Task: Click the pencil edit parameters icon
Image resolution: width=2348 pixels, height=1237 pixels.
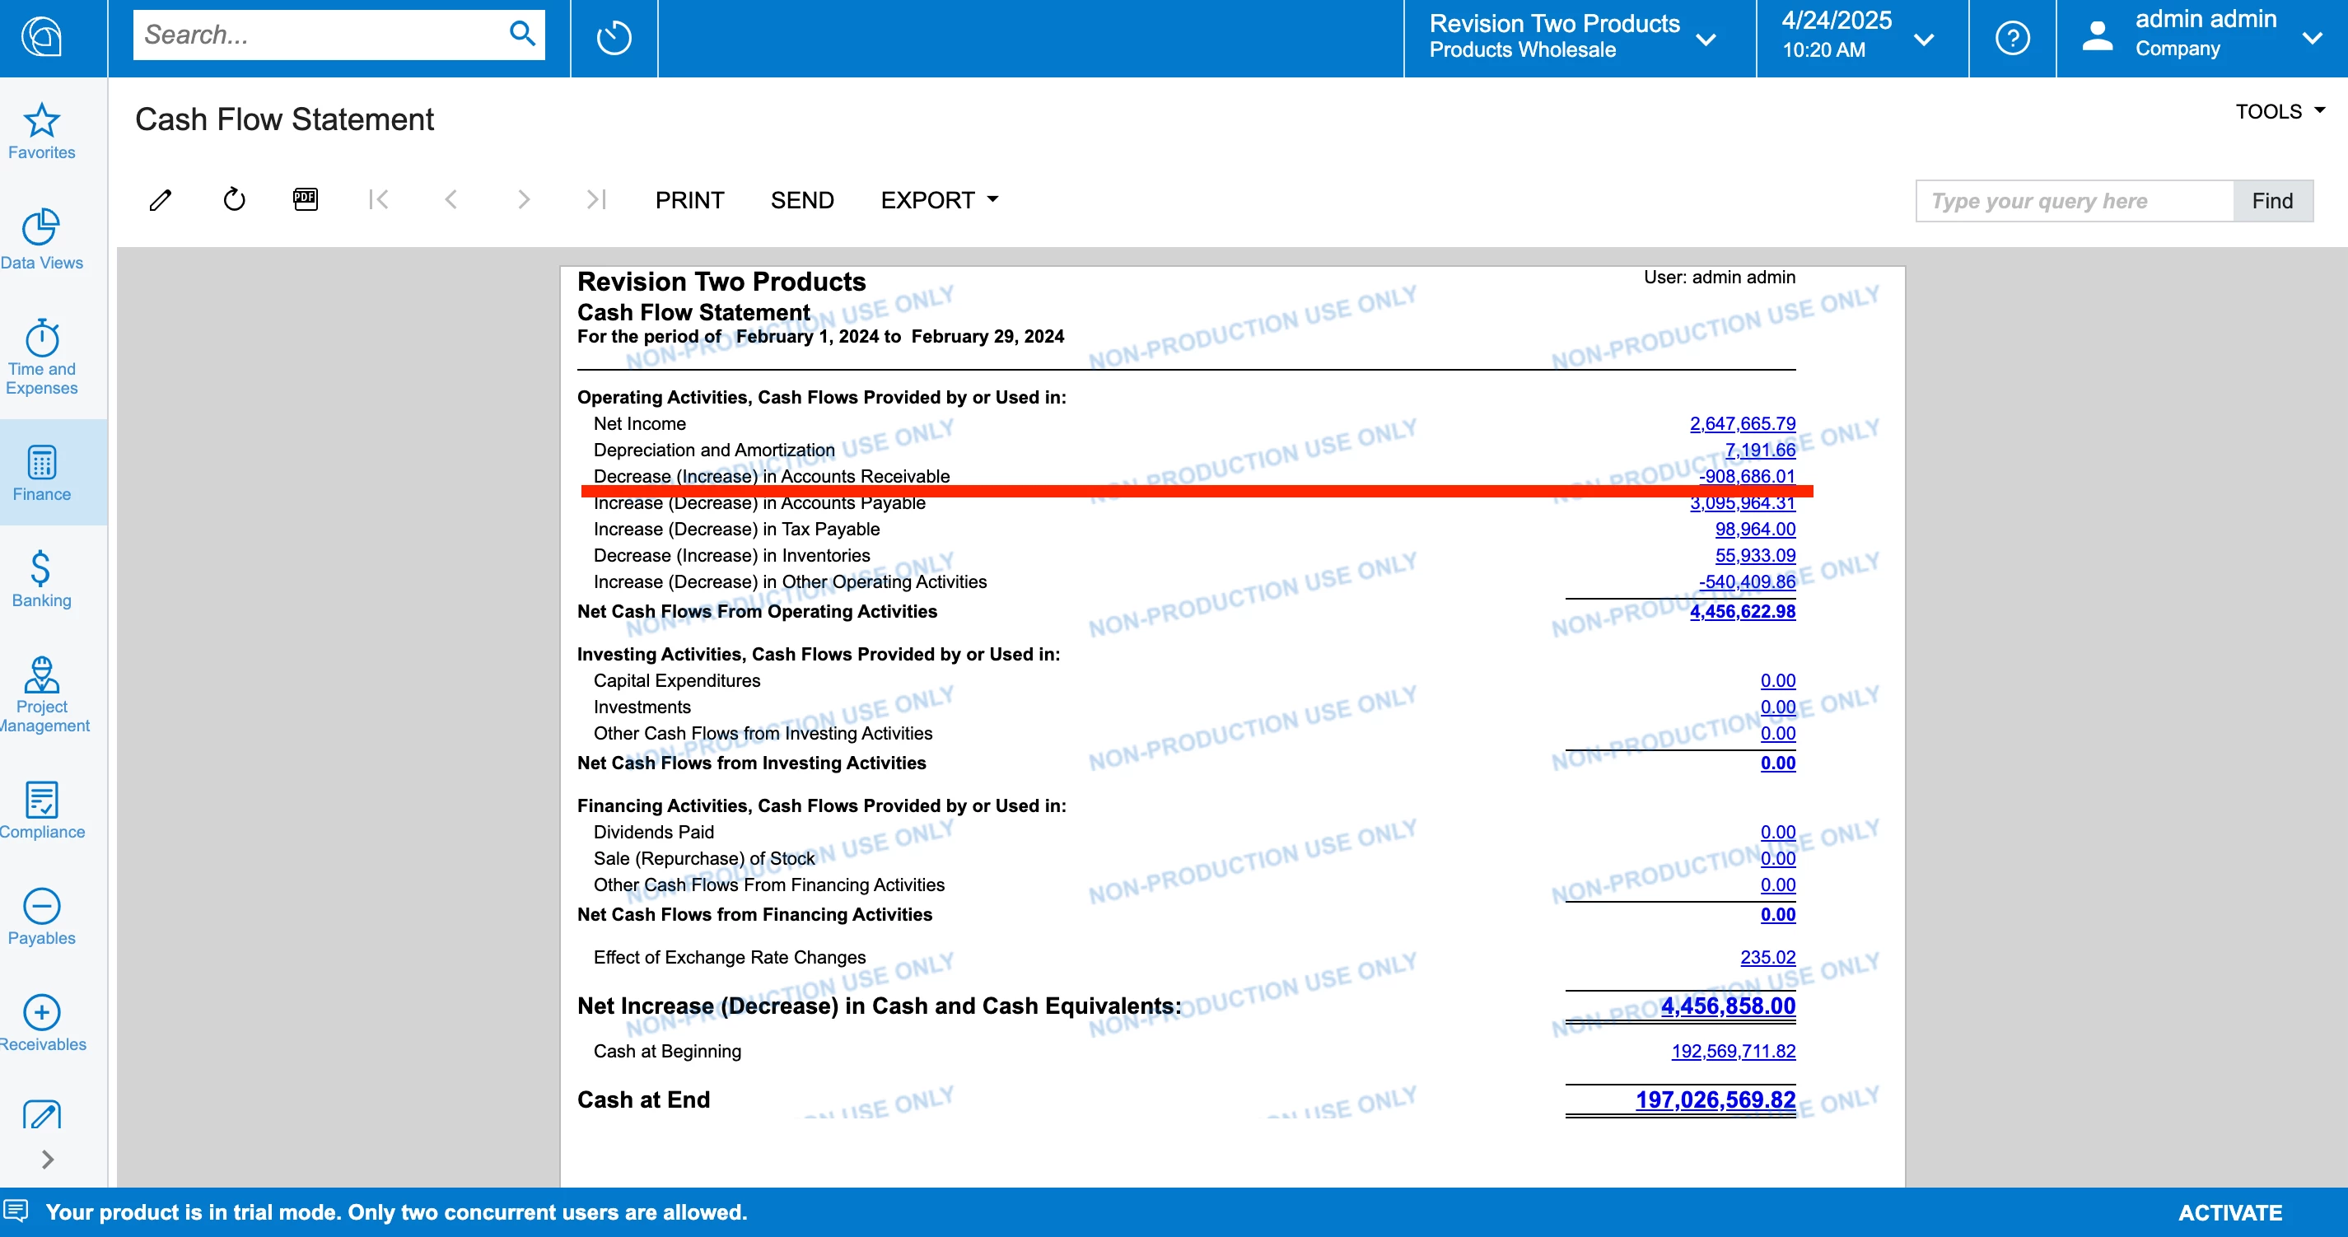Action: 161,199
